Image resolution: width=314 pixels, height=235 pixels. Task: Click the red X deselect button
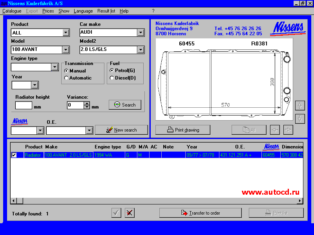tap(130, 213)
